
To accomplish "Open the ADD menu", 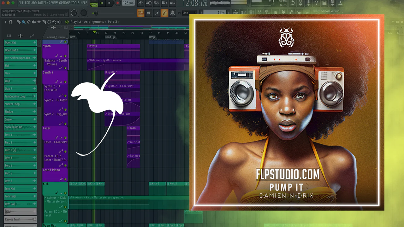I will pyautogui.click(x=34, y=3).
